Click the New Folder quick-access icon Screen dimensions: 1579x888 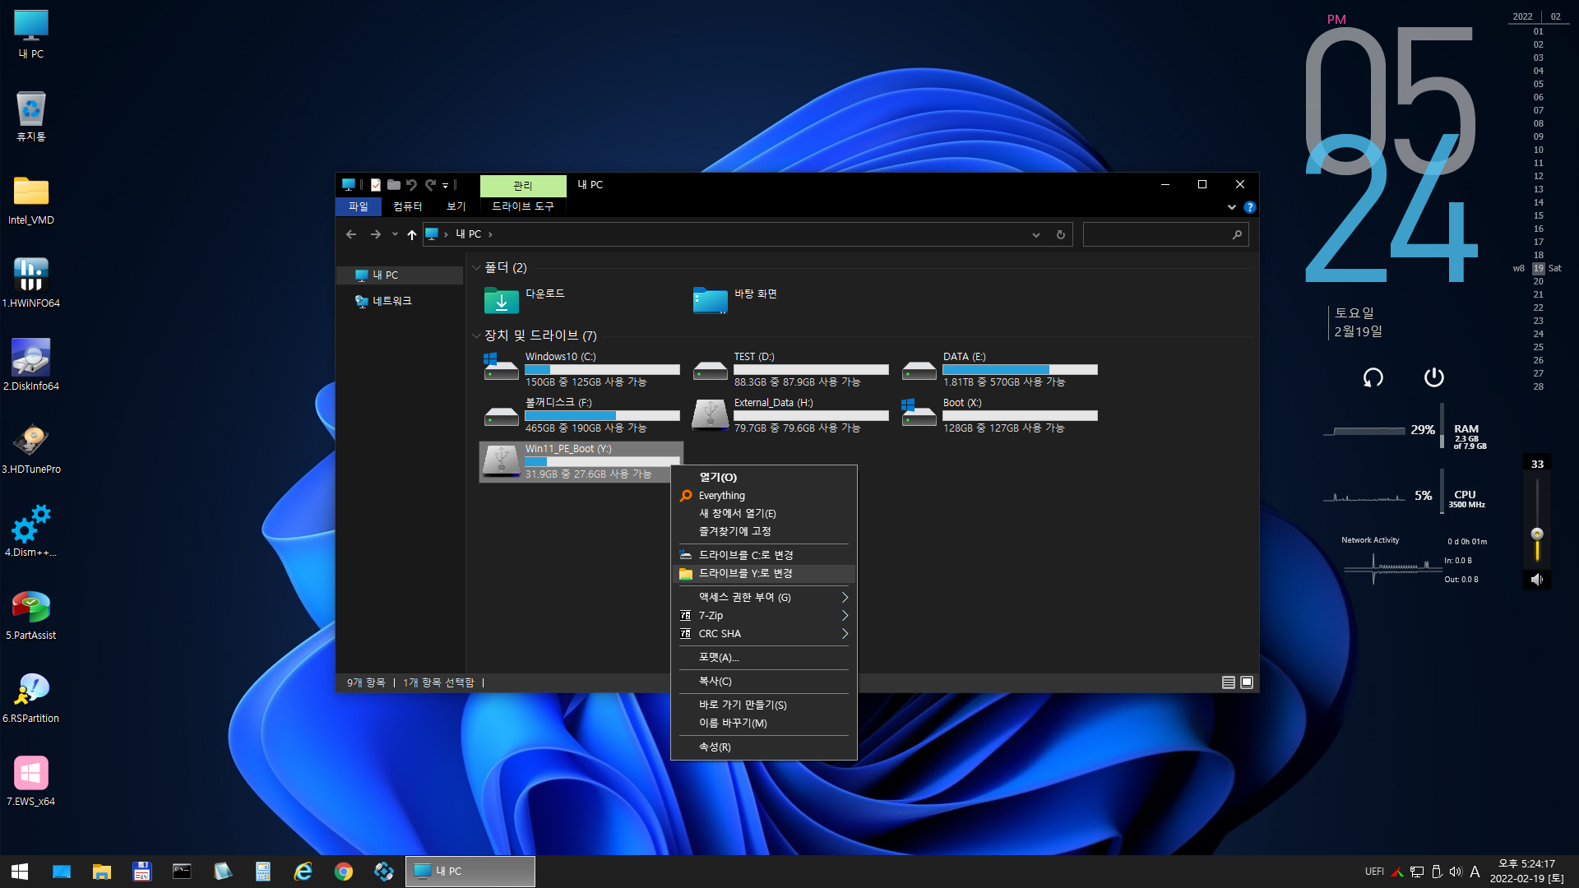(x=394, y=185)
